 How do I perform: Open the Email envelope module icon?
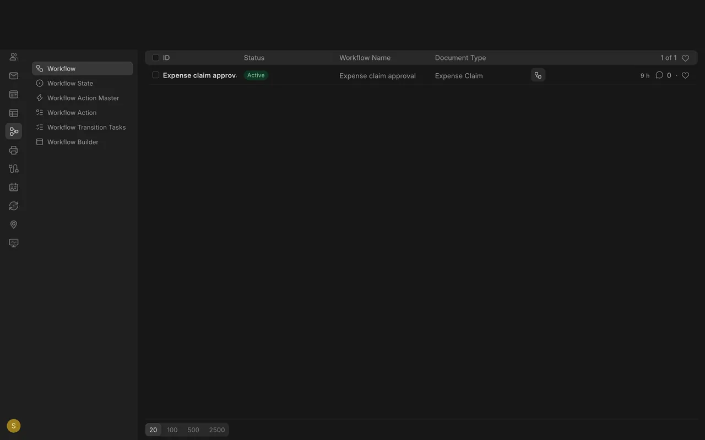[14, 76]
